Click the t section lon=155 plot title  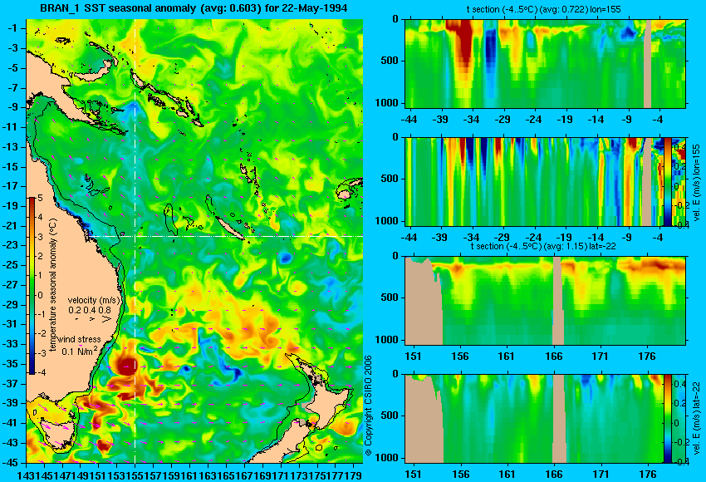pyautogui.click(x=543, y=9)
